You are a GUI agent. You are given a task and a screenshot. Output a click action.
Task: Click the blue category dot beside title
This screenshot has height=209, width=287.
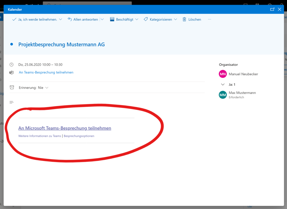12,44
